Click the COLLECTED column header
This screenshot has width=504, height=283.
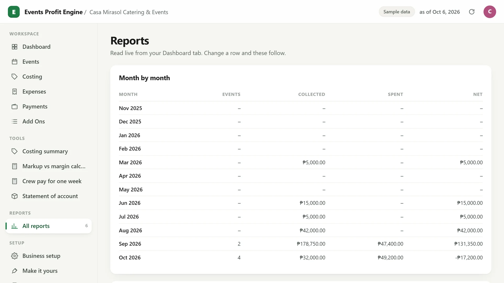pos(312,94)
